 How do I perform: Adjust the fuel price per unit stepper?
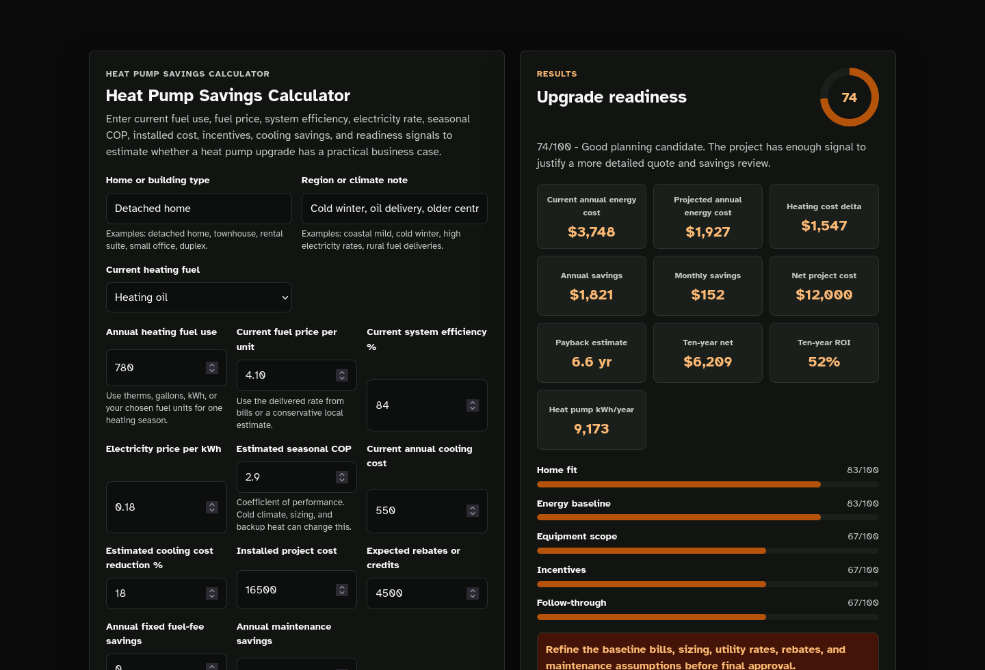point(342,375)
